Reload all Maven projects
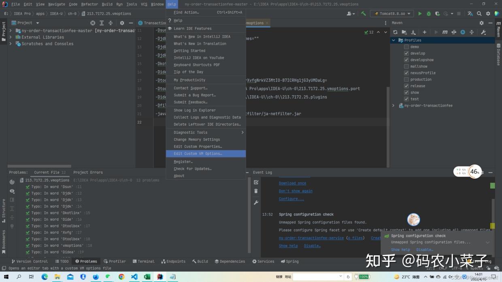 click(395, 32)
